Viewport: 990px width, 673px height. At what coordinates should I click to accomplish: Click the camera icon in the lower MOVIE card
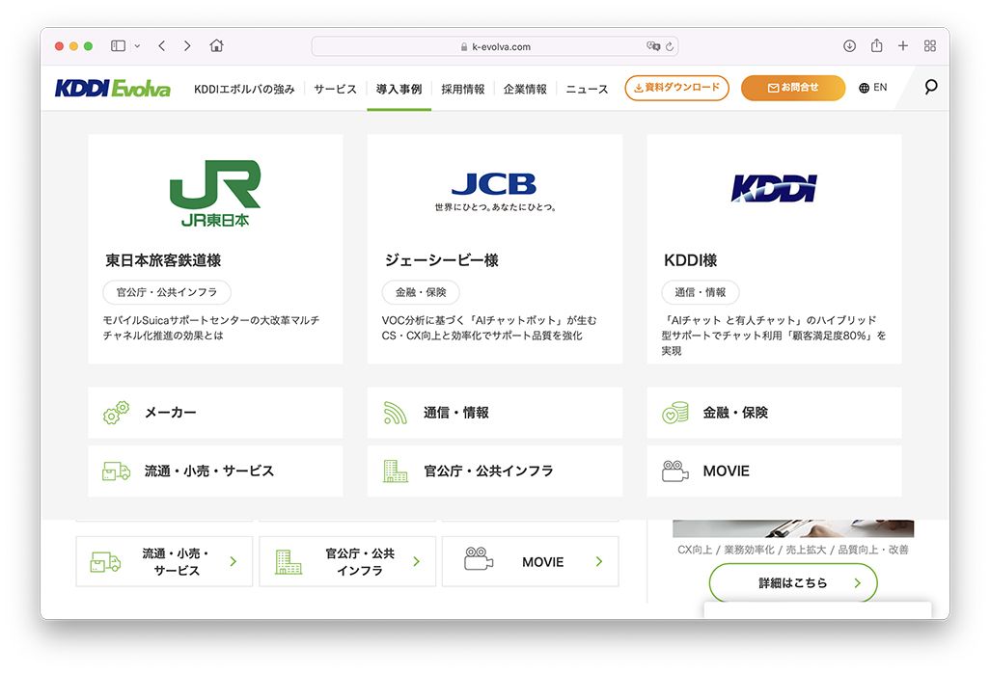[x=479, y=559]
